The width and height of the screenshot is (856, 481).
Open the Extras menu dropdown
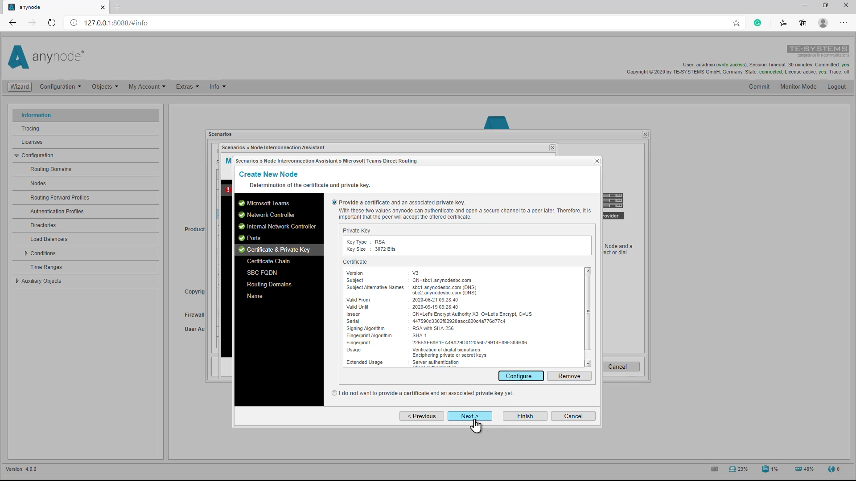[x=187, y=86]
